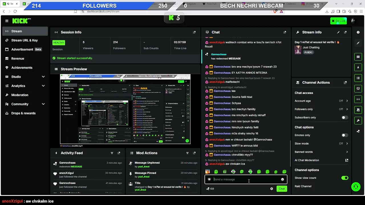Image resolution: width=365 pixels, height=205 pixels.
Task: Click anosXzigui in the Activity Feed
Action: tap(66, 173)
